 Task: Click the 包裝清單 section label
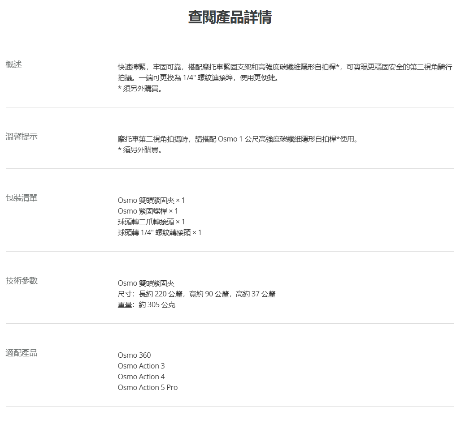tap(22, 198)
